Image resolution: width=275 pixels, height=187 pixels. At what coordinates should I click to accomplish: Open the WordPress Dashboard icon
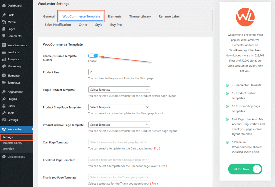(x=5, y=5)
